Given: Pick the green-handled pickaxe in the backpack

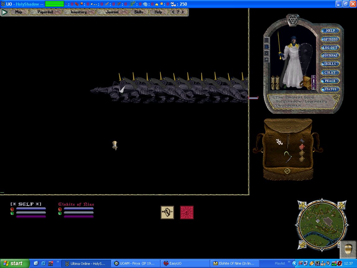Looking at the screenshot, I should (x=288, y=157).
